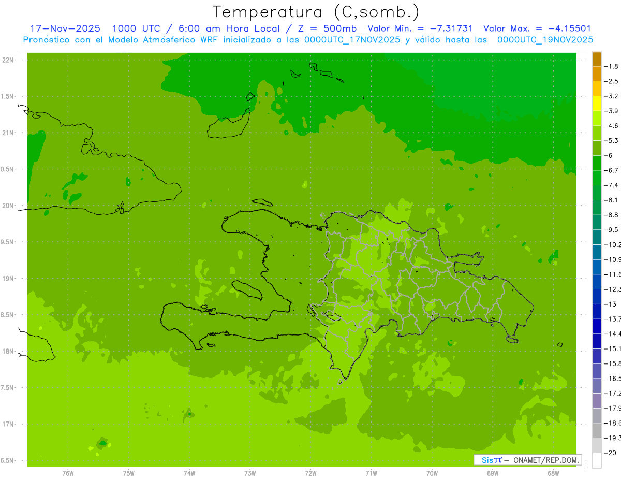Screen dimensions: 621x480
Task: Pick the dark orange swatch above -1.8
Action: point(597,59)
